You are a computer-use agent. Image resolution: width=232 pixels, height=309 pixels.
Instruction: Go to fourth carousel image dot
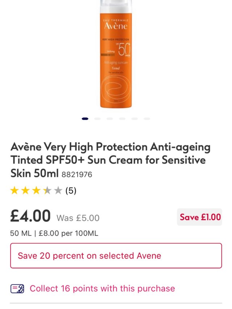click(x=122, y=118)
